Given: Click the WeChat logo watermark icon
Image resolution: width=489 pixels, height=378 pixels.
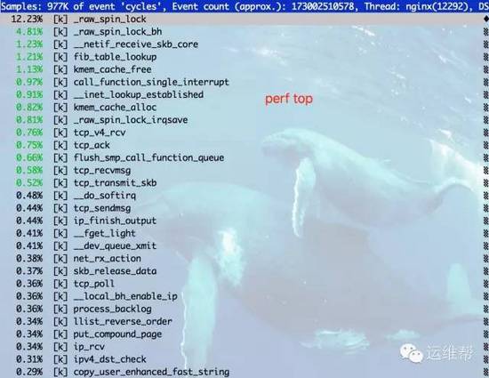Looking at the screenshot, I should pyautogui.click(x=412, y=353).
